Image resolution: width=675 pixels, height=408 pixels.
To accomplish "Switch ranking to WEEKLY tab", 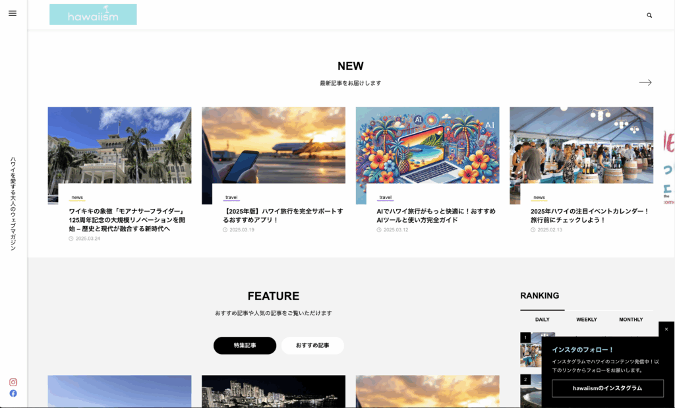I will pos(586,320).
